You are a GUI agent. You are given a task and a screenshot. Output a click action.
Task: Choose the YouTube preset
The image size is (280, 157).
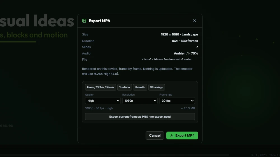pyautogui.click(x=125, y=87)
